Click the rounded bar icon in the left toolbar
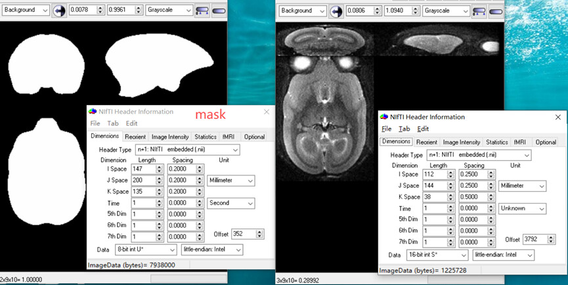Screen dimensions: 568x285 coord(219,11)
